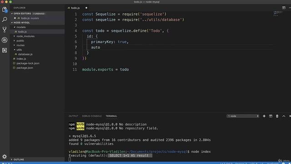The image size is (291, 164).
Task: Open database.js file
Action: (37, 54)
